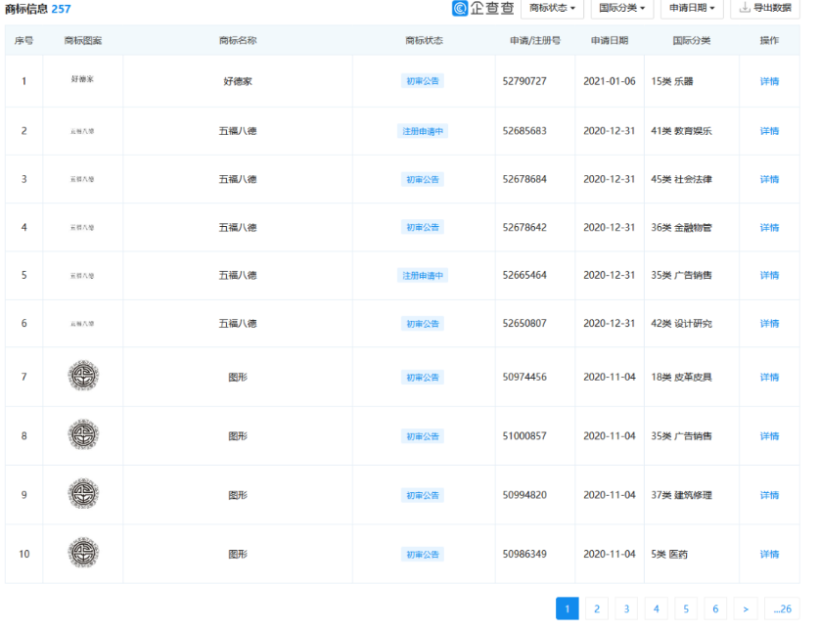Click the next page arrow
The height and width of the screenshot is (631, 819).
coord(746,608)
